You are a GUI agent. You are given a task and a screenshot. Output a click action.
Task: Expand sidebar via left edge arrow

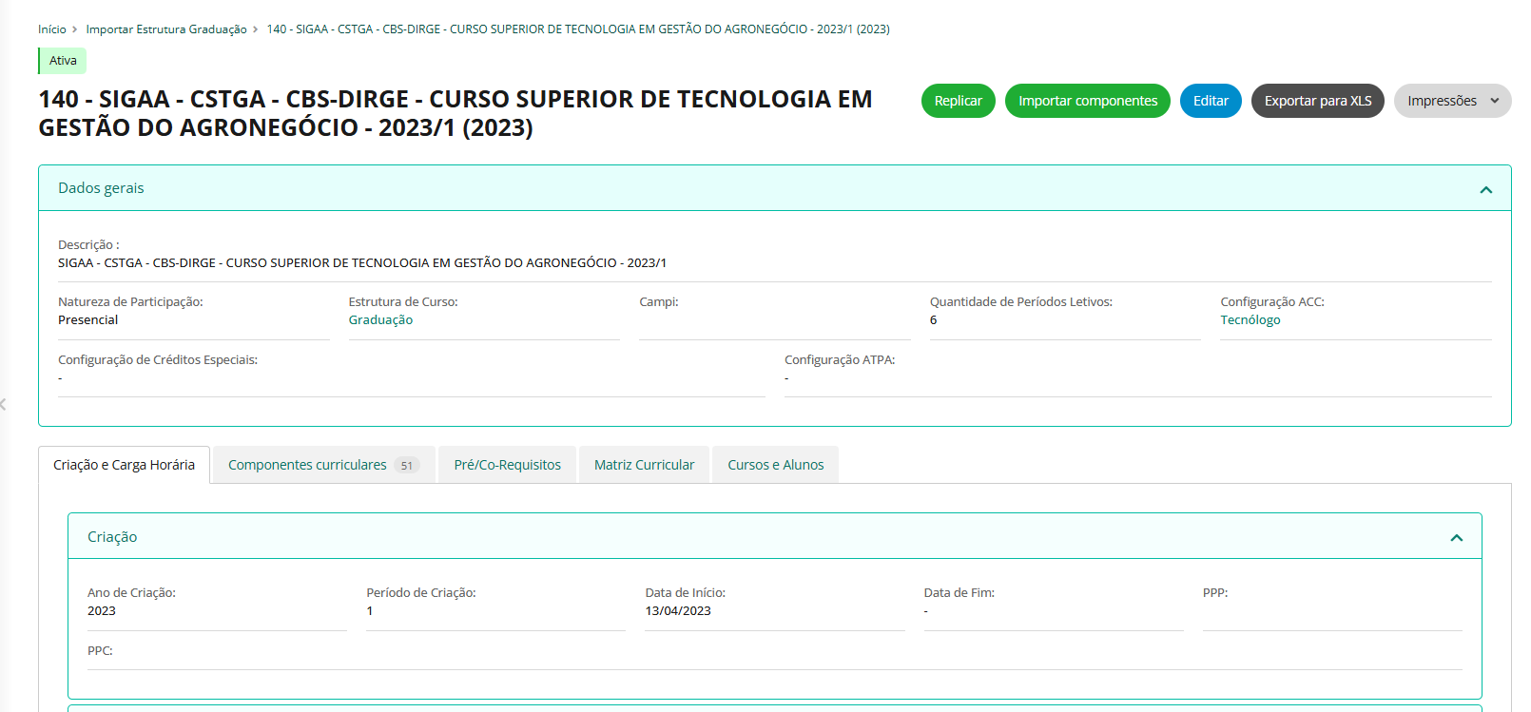(x=4, y=405)
